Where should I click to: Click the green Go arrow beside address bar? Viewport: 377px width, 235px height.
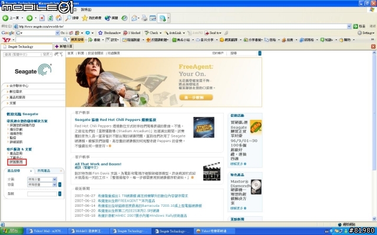pyautogui.click(x=355, y=26)
